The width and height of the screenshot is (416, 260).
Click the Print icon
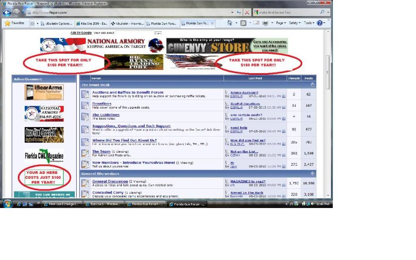(265, 23)
